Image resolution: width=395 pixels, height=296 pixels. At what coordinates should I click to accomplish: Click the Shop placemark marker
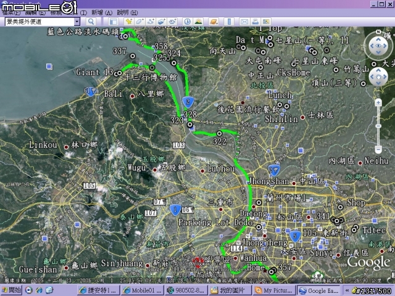[340, 207]
